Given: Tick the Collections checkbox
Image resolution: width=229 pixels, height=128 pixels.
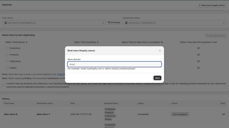Looking at the screenshot, I should 7,61.
